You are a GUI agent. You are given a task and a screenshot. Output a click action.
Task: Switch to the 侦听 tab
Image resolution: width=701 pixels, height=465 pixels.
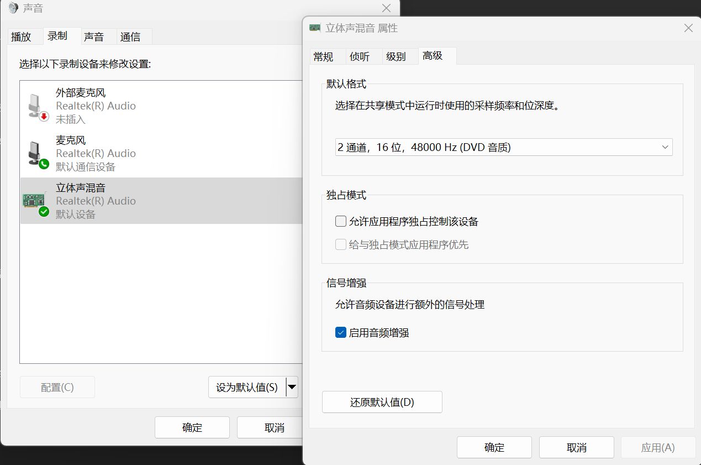click(x=360, y=56)
